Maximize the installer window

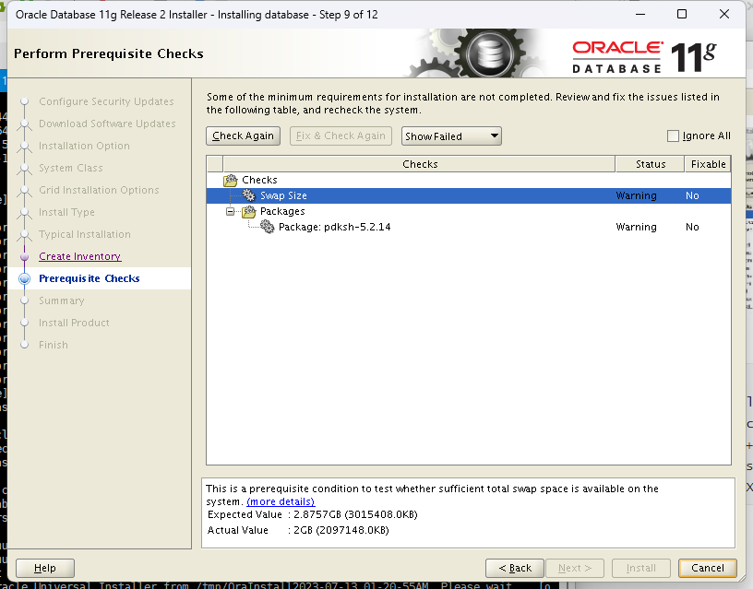(681, 15)
